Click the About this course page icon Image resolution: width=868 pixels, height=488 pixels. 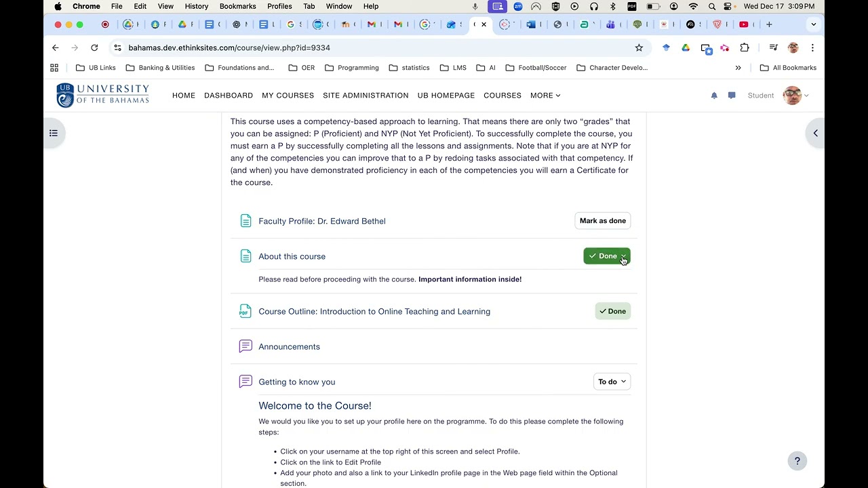click(245, 256)
